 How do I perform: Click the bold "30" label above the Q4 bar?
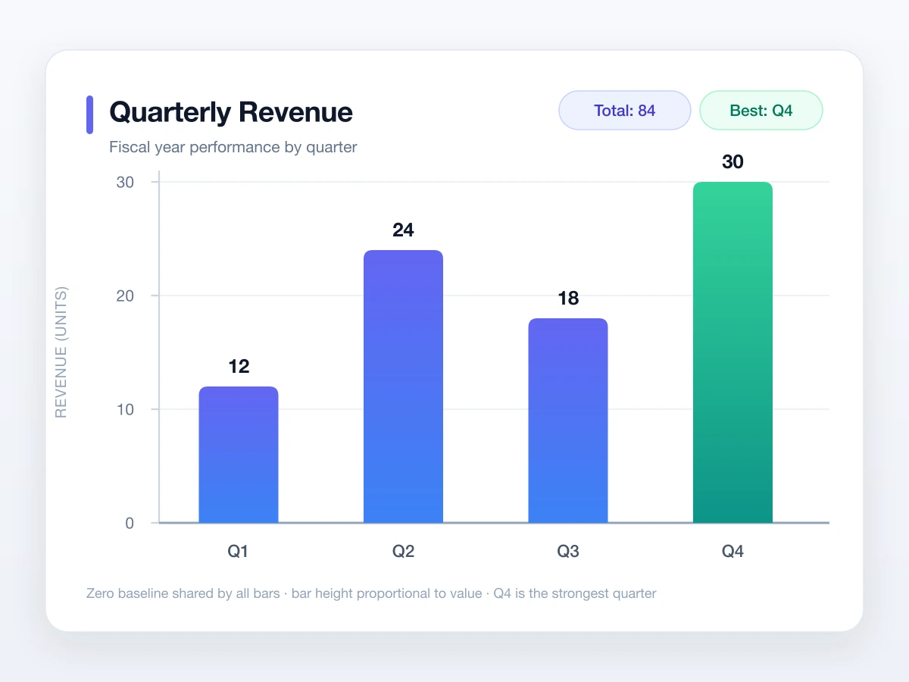pos(733,162)
